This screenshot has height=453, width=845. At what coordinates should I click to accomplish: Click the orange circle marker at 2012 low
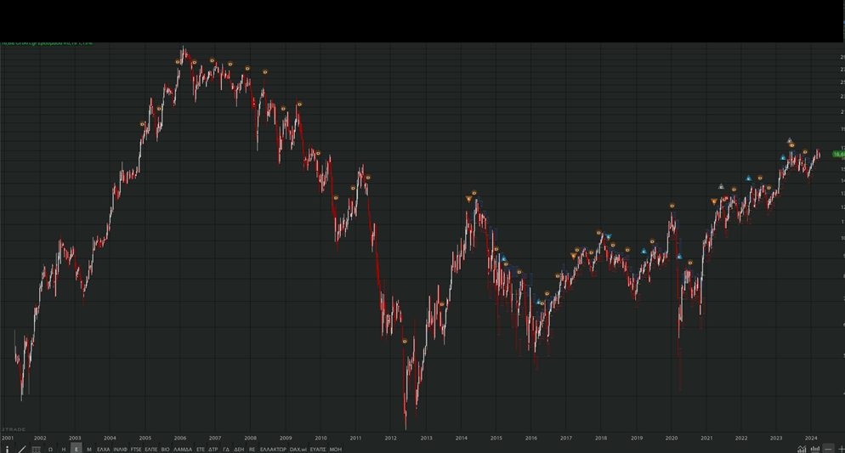pos(405,341)
